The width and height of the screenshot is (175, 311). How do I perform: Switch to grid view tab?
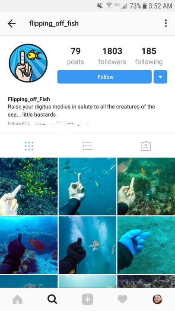(x=29, y=146)
